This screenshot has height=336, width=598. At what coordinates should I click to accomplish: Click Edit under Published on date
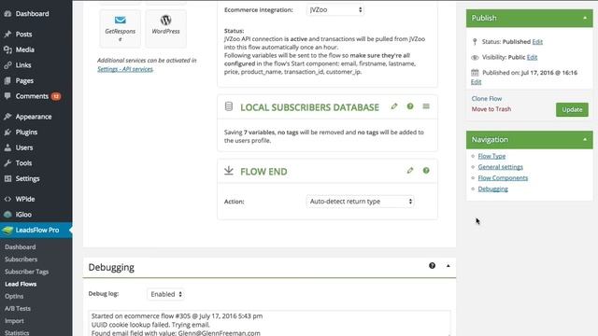(x=476, y=82)
